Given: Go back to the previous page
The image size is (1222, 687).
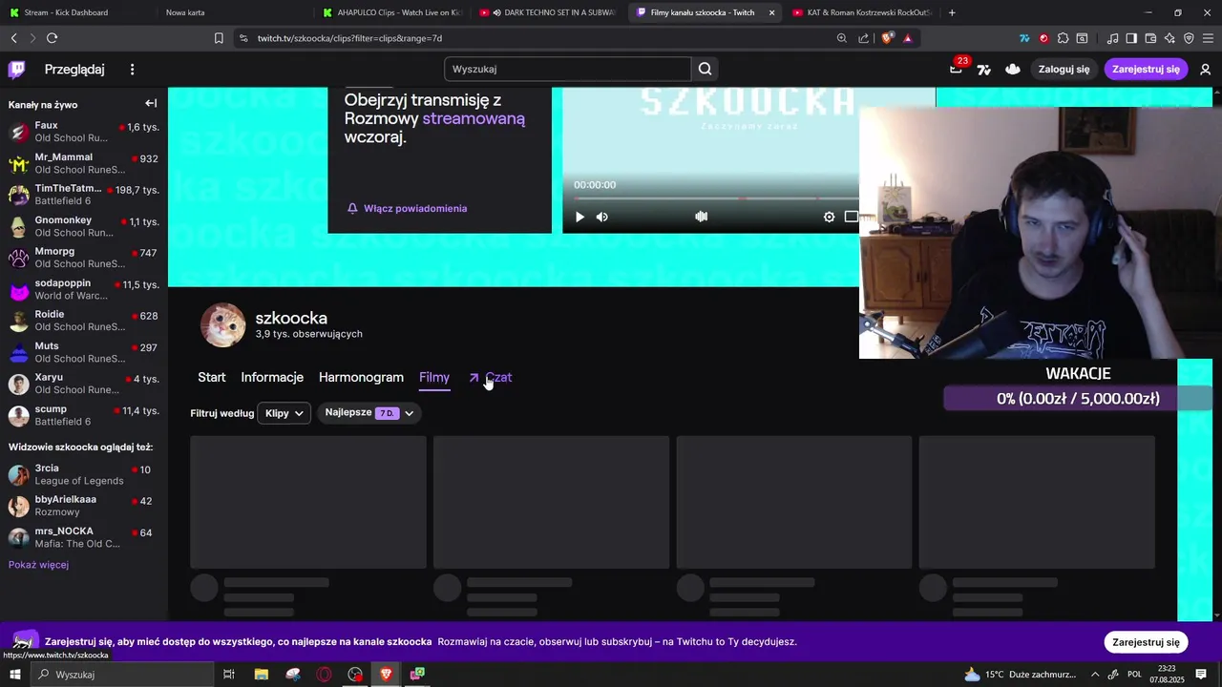Looking at the screenshot, I should pyautogui.click(x=13, y=38).
